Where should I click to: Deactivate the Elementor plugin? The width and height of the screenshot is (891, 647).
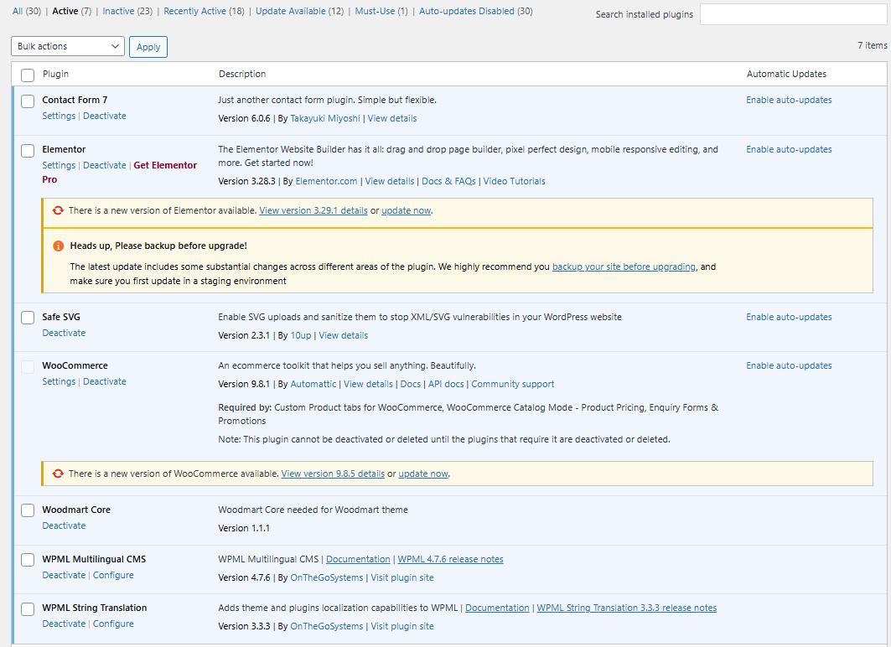coord(105,165)
